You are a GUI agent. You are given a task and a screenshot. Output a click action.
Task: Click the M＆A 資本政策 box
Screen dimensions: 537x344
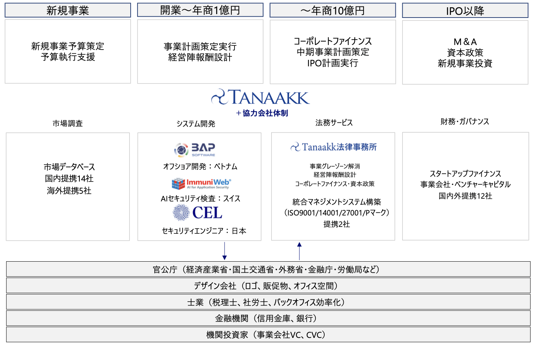tap(465, 52)
